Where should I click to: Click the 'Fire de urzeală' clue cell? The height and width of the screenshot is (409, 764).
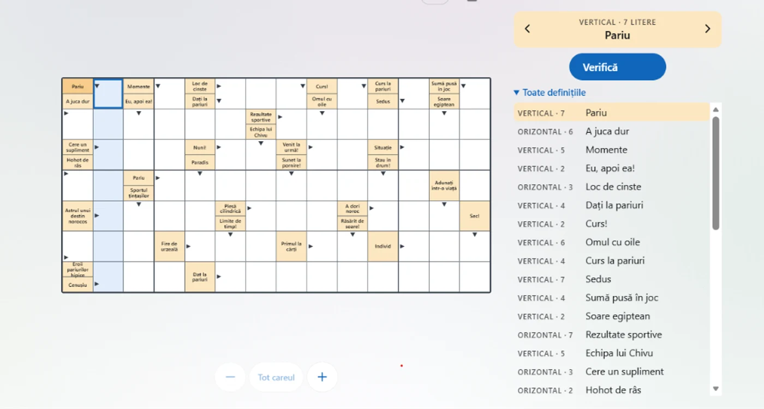(x=169, y=246)
